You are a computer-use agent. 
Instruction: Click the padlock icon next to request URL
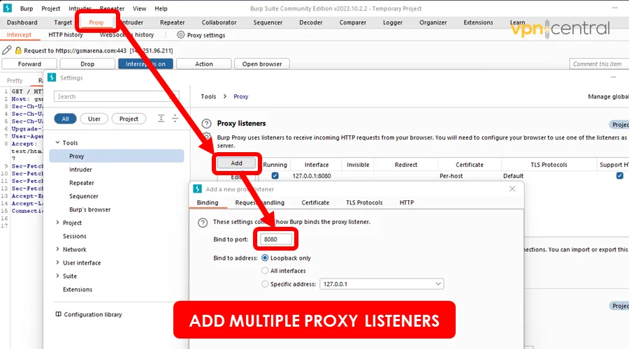[18, 50]
